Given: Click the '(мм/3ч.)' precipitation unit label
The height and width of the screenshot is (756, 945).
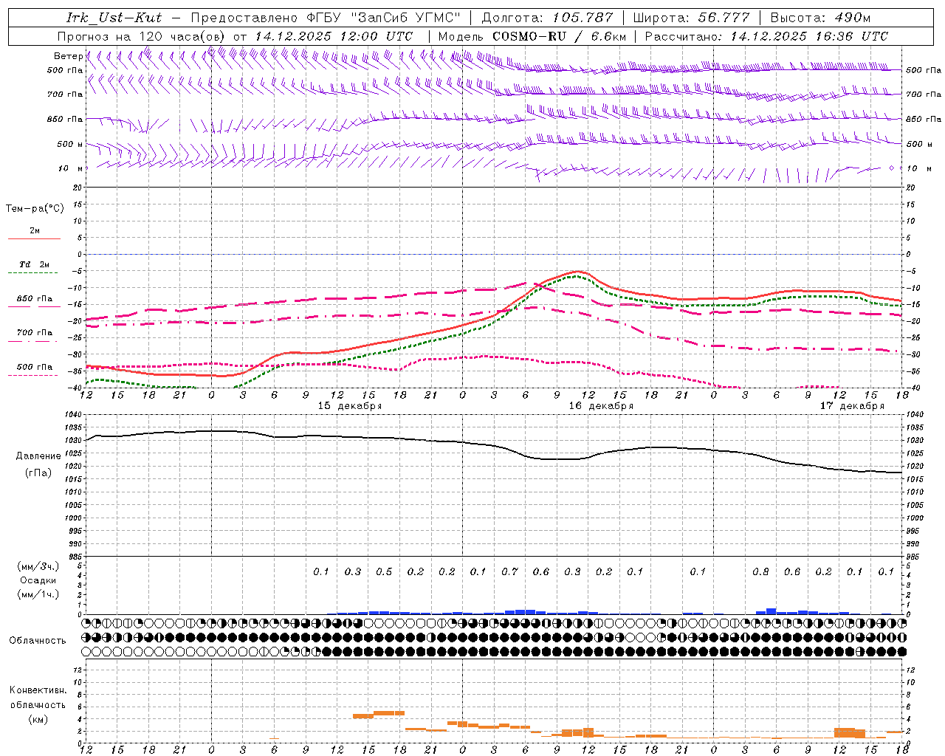Looking at the screenshot, I should tap(38, 566).
